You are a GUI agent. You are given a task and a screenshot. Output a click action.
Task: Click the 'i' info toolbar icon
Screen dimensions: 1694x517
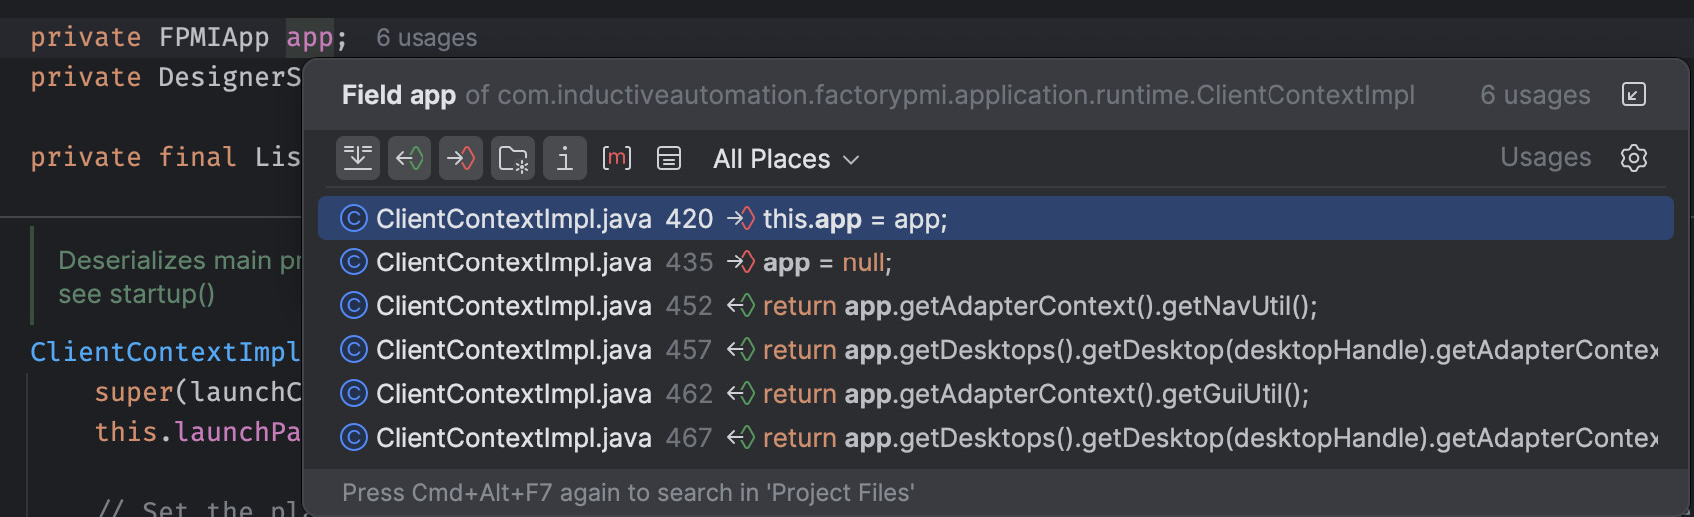click(565, 158)
